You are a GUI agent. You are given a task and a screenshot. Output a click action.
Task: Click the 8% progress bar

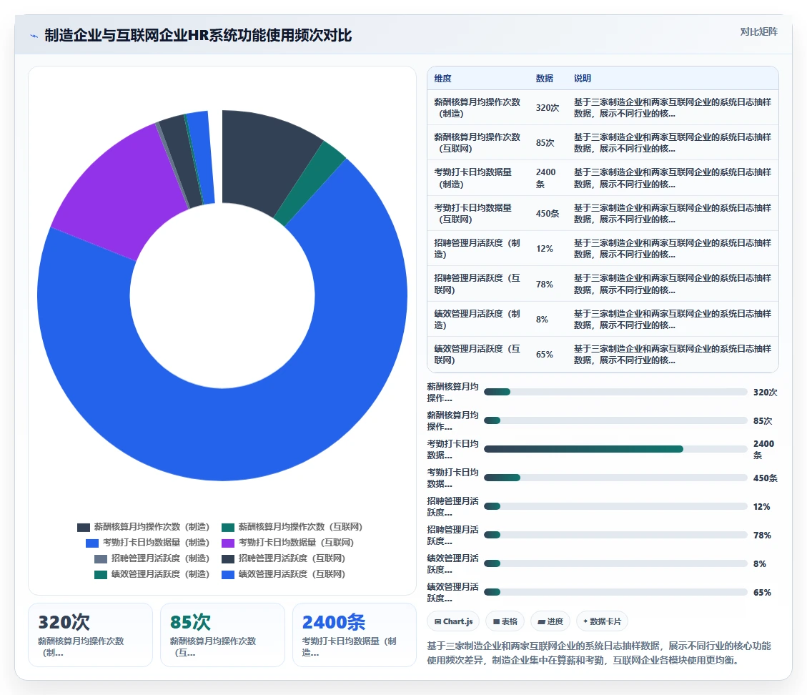point(615,563)
